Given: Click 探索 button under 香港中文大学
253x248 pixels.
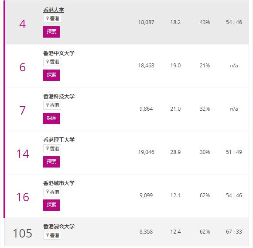Looking at the screenshot, I should click(x=51, y=75).
